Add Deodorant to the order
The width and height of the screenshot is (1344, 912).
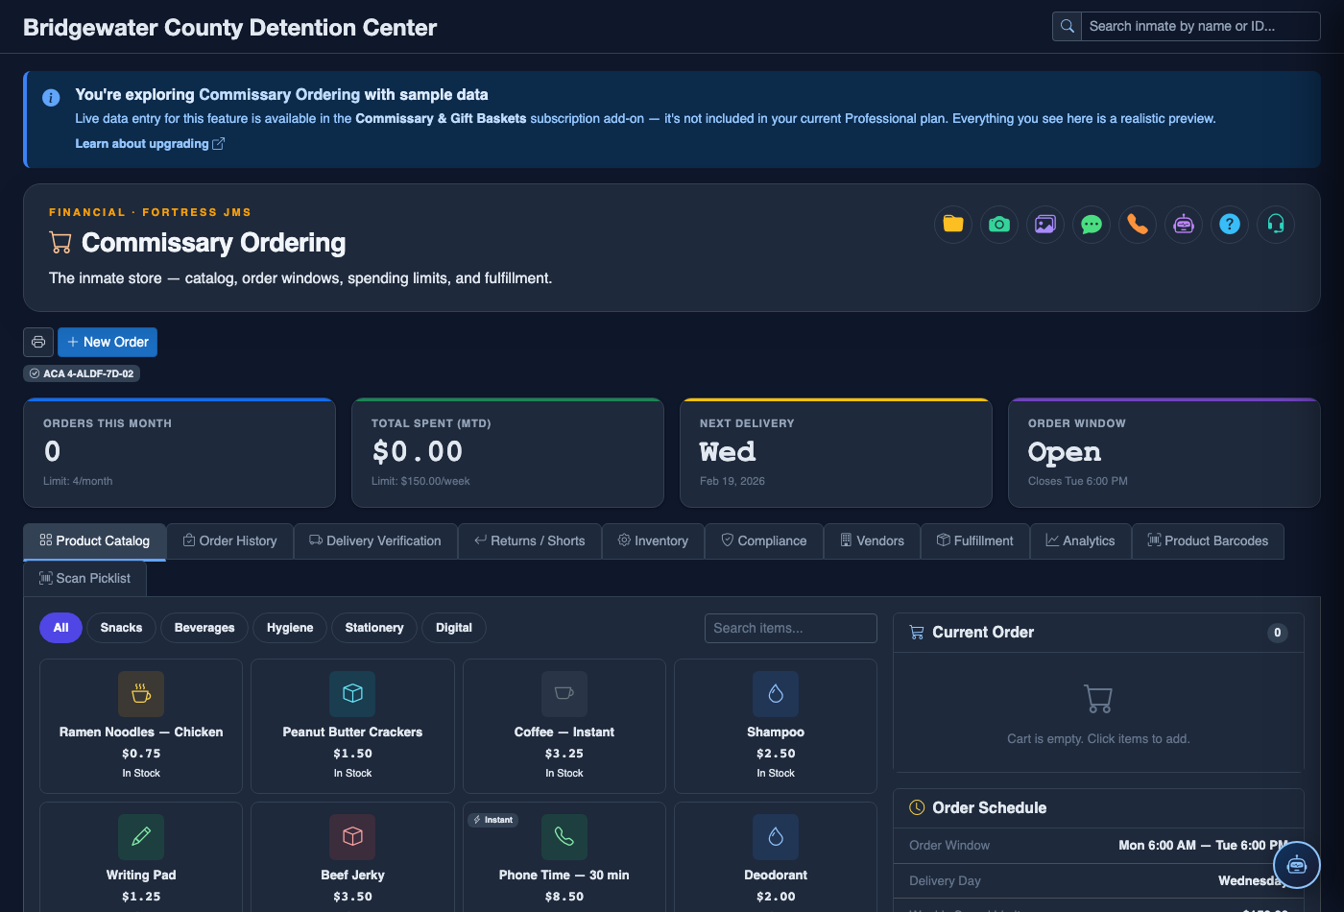coord(776,857)
